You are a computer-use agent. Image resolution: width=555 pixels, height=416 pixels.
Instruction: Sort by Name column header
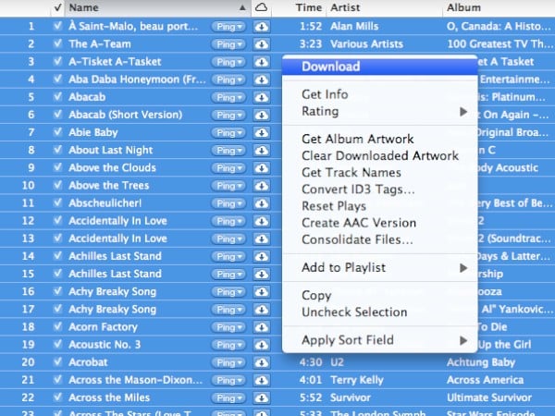coord(158,7)
